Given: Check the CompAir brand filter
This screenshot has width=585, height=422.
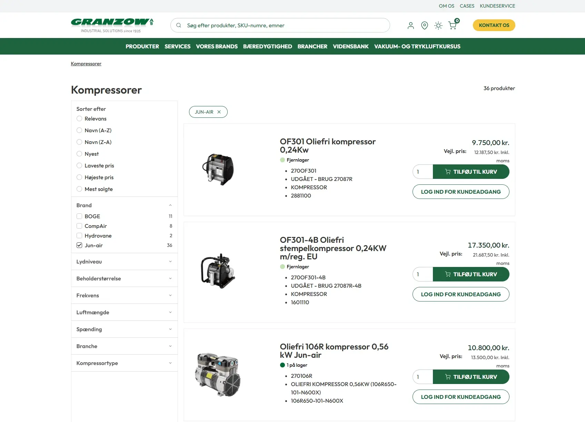Looking at the screenshot, I should (x=79, y=226).
